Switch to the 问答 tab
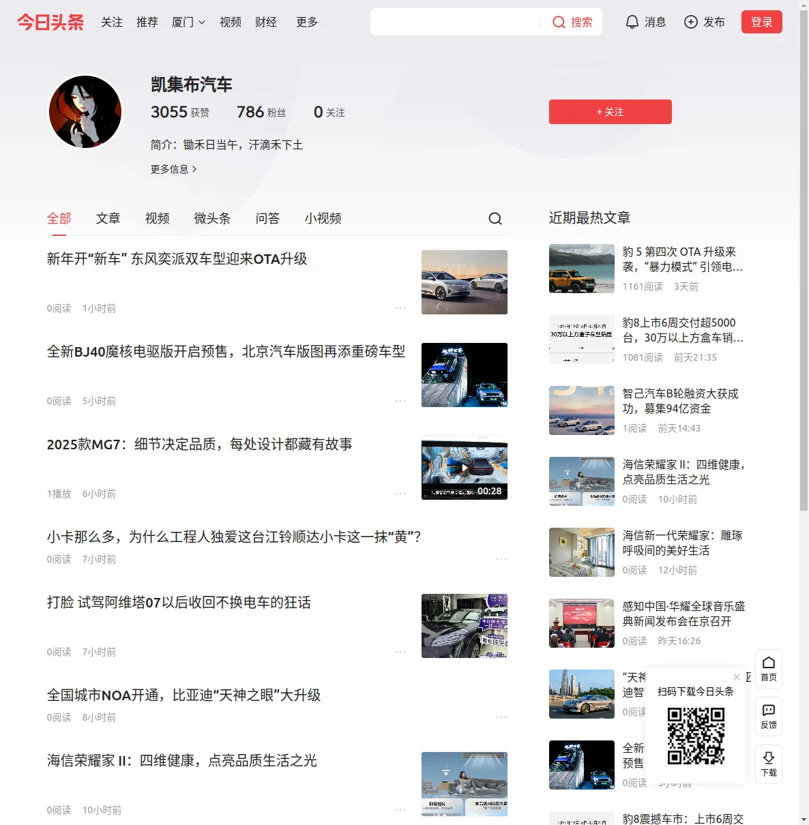This screenshot has width=809, height=825. [x=268, y=218]
